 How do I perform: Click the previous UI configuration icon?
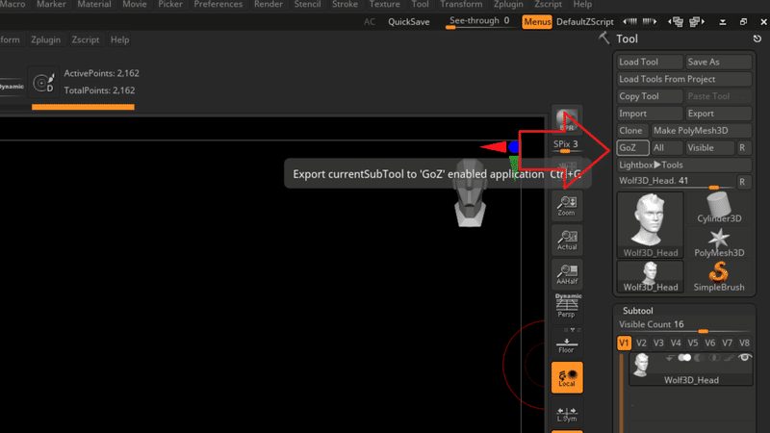click(x=676, y=21)
